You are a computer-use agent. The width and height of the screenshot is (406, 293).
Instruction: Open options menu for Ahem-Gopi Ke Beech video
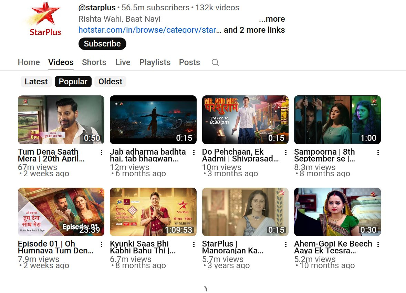tap(378, 244)
